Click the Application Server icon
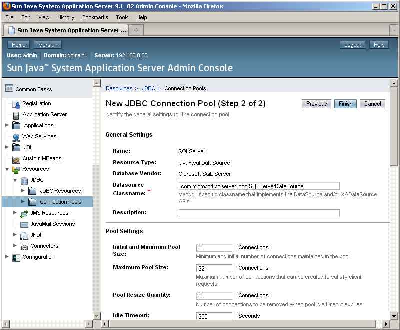 [16, 115]
